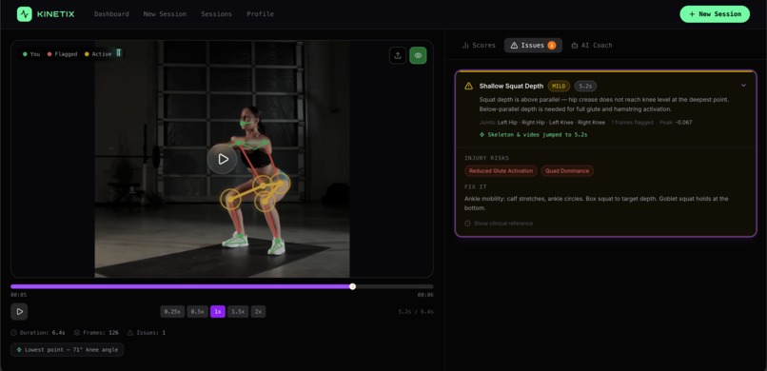The height and width of the screenshot is (371, 767).
Task: Click the video progress scrubber handle
Action: [353, 286]
